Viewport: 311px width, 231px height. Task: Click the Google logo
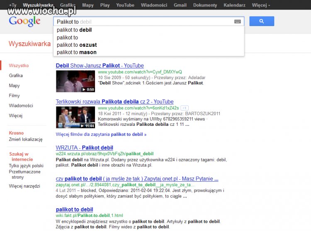[24, 21]
